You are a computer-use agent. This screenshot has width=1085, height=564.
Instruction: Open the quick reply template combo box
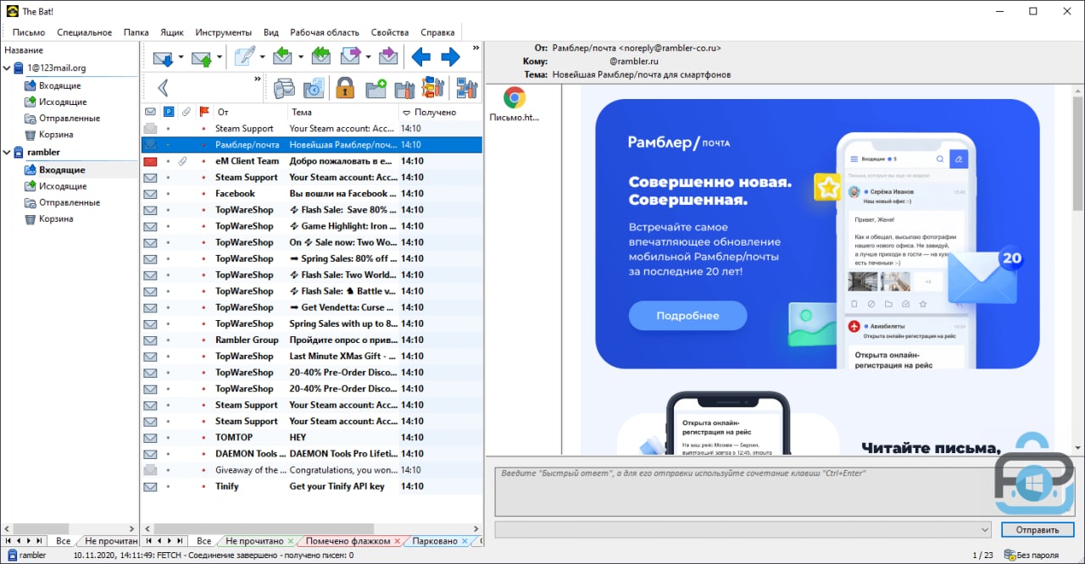pos(743,530)
